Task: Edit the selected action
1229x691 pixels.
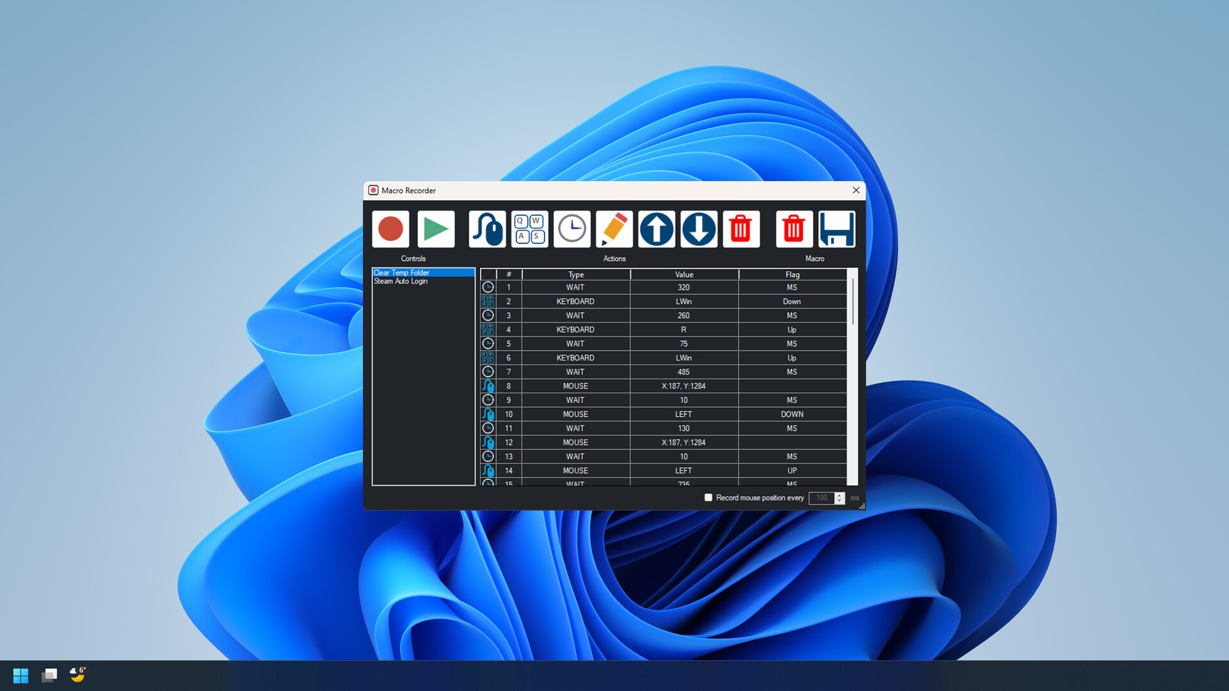Action: tap(613, 228)
